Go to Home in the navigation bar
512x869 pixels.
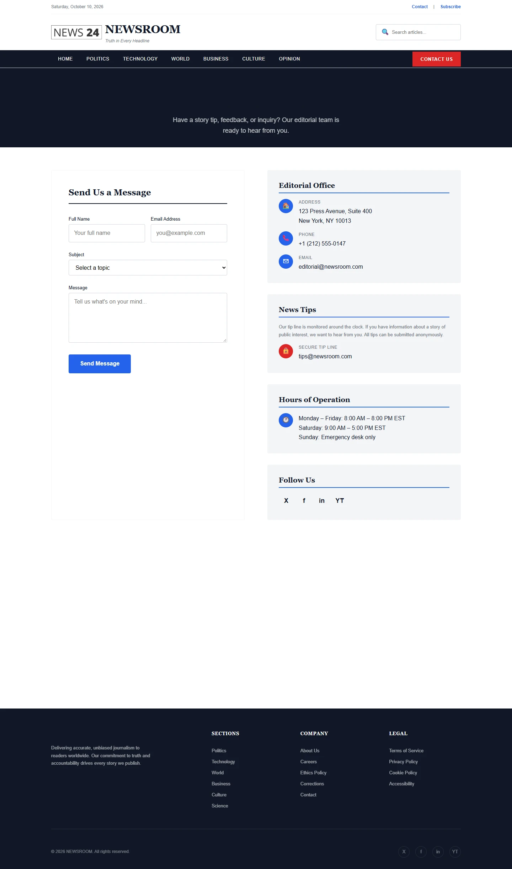tap(65, 59)
